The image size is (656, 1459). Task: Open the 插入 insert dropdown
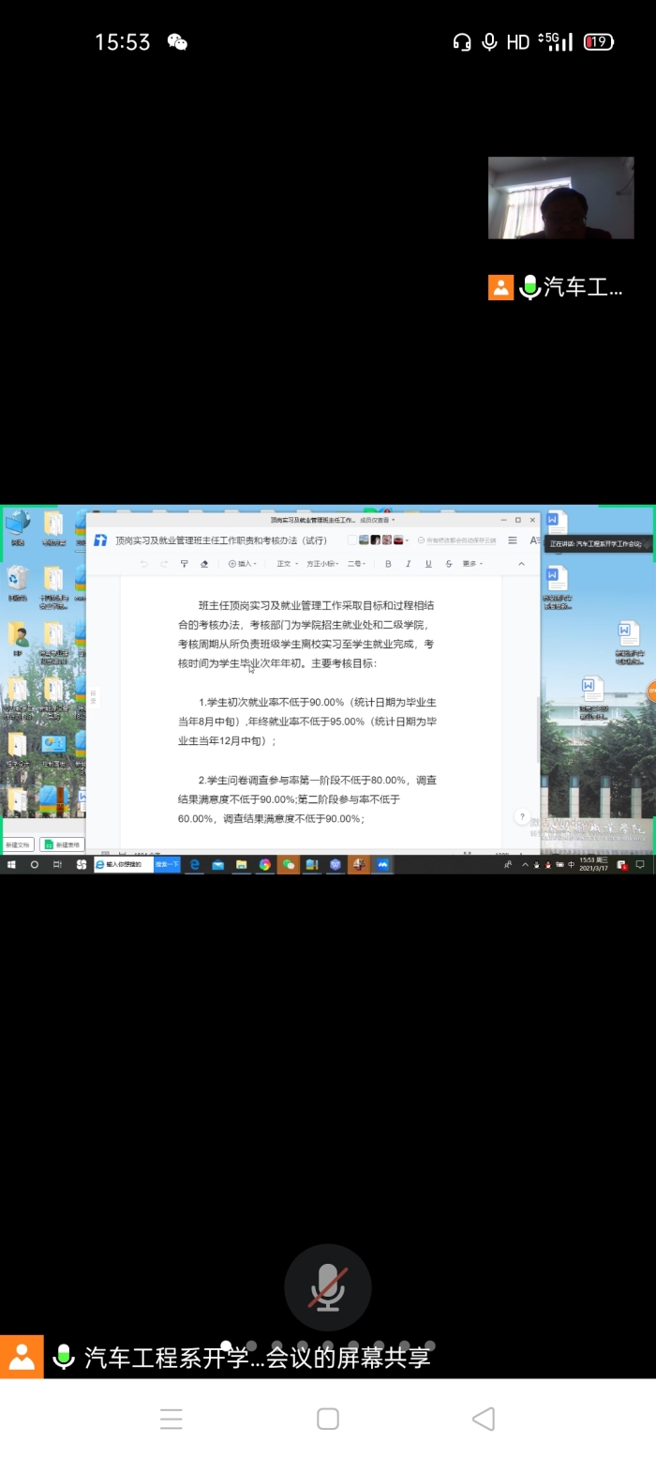pos(243,564)
